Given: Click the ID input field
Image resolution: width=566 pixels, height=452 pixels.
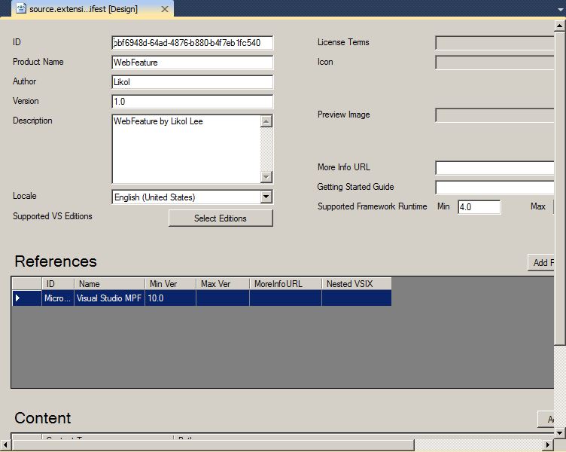Looking at the screenshot, I should point(193,43).
